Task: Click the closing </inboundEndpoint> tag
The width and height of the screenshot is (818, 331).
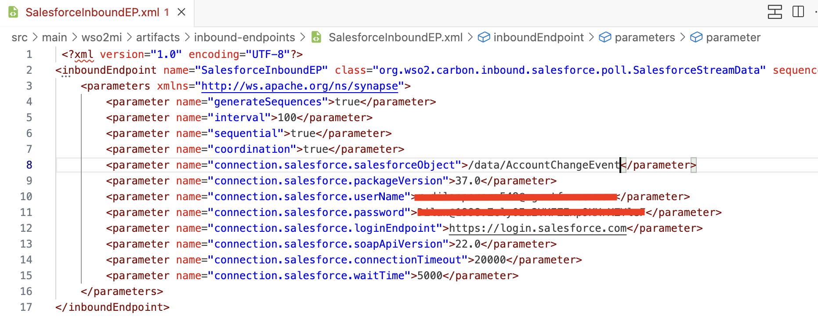Action: [x=112, y=307]
